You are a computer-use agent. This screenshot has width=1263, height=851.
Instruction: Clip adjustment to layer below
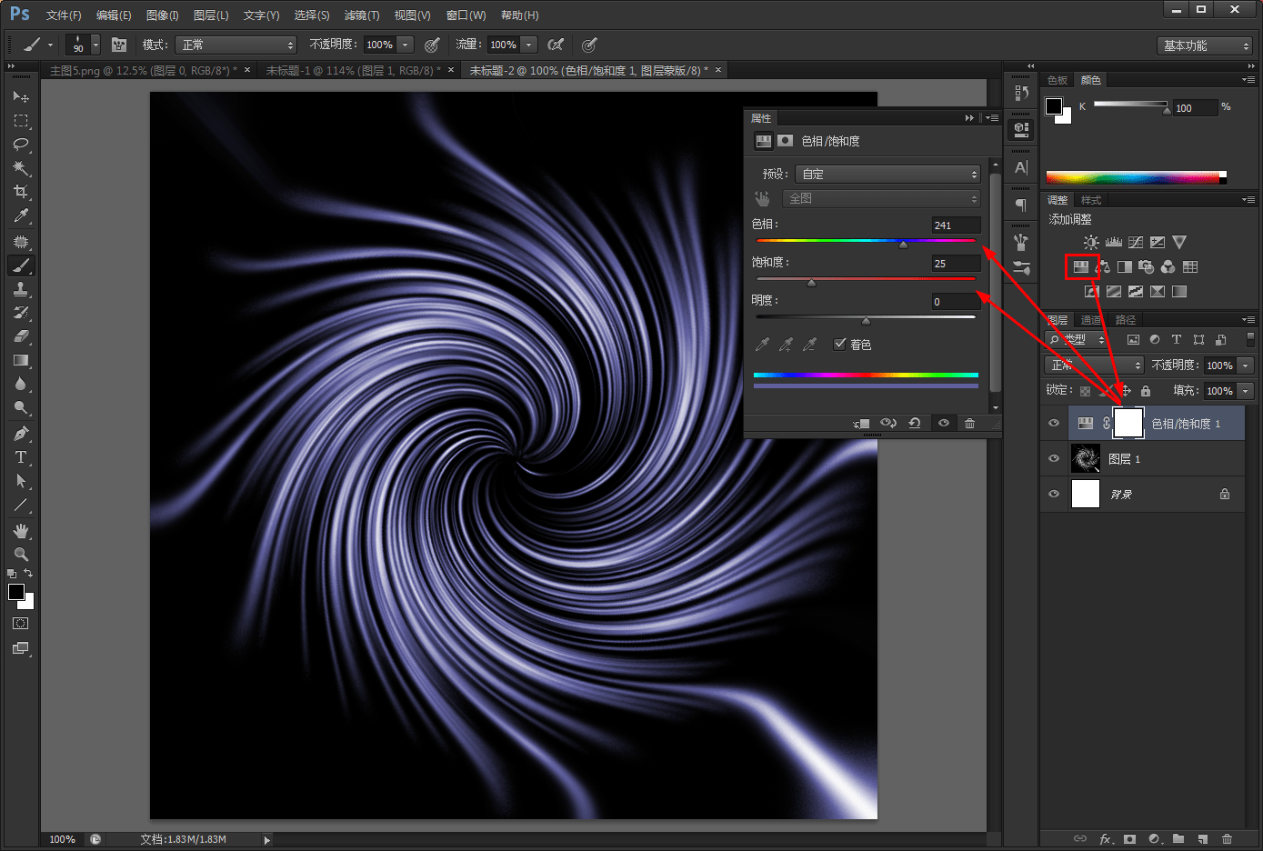point(861,424)
